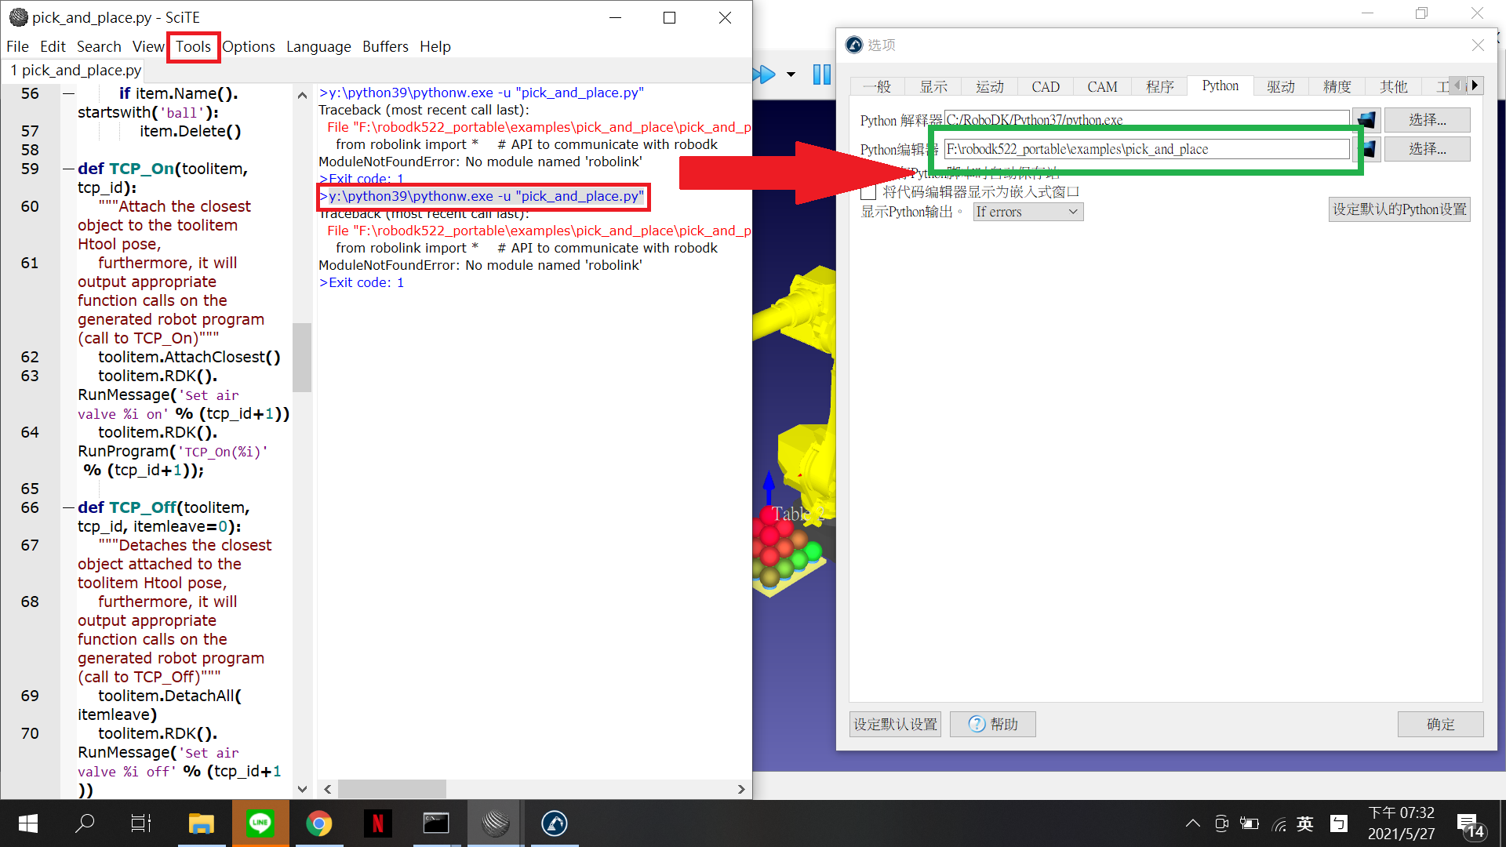Check the battery status tray icon
1506x847 pixels.
[1250, 823]
